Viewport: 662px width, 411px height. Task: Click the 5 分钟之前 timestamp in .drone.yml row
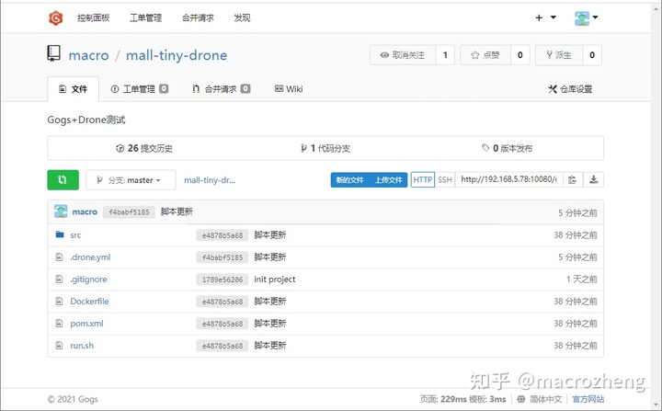tap(577, 257)
